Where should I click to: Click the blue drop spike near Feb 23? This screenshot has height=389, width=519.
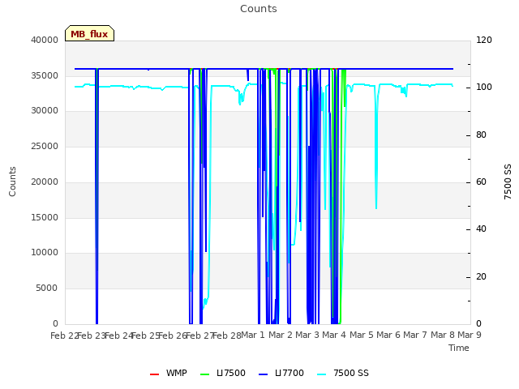pos(97,196)
